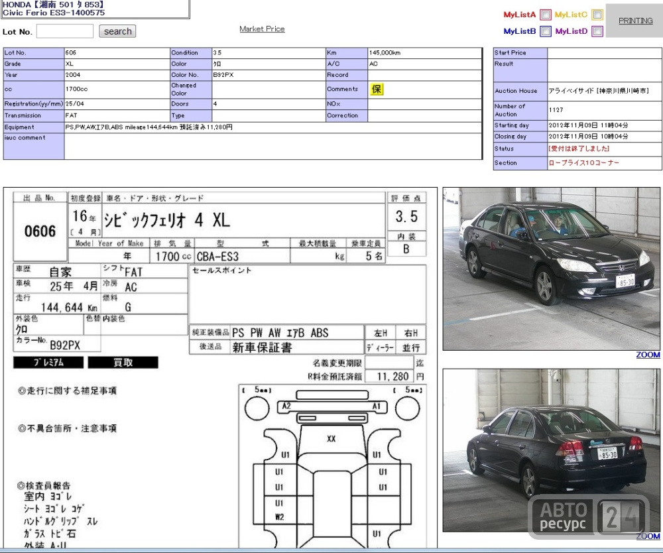
Task: Select the doors value 4
Action: click(x=215, y=103)
